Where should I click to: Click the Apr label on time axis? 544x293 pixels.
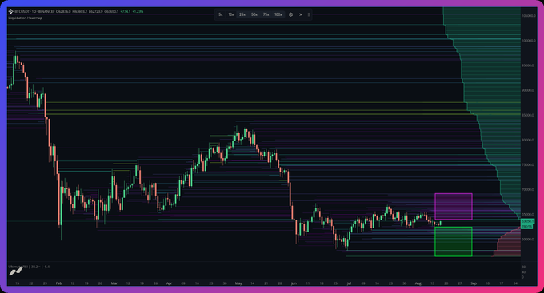[169, 283]
